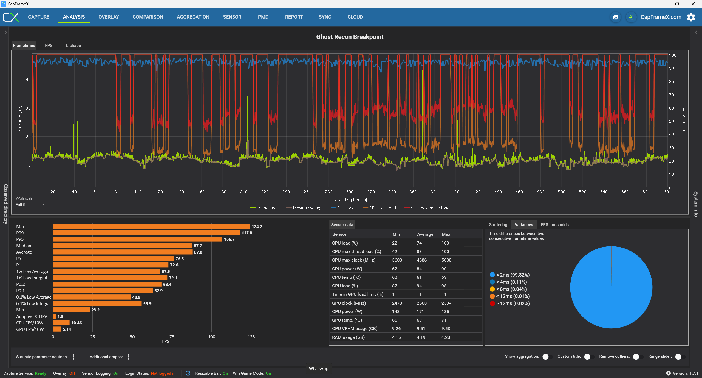Click the version info icon

click(x=668, y=373)
